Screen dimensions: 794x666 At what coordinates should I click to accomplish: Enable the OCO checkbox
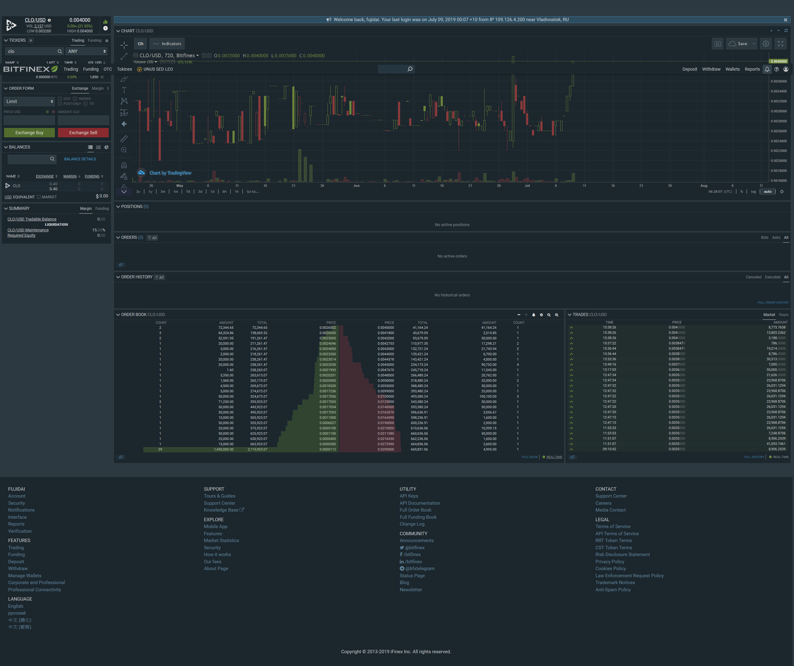(x=60, y=99)
